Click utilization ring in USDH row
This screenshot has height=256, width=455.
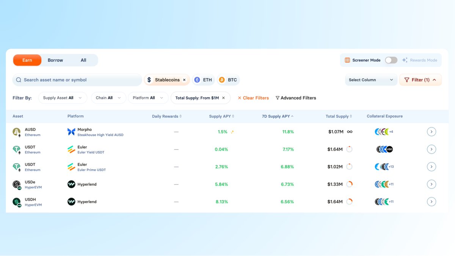pyautogui.click(x=350, y=202)
